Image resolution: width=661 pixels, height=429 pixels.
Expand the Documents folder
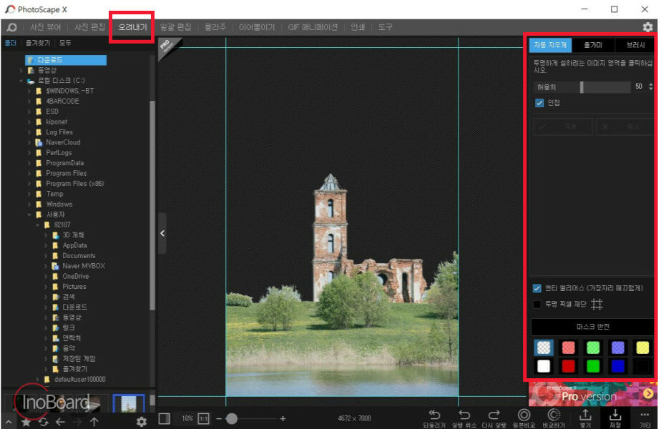[x=46, y=256]
